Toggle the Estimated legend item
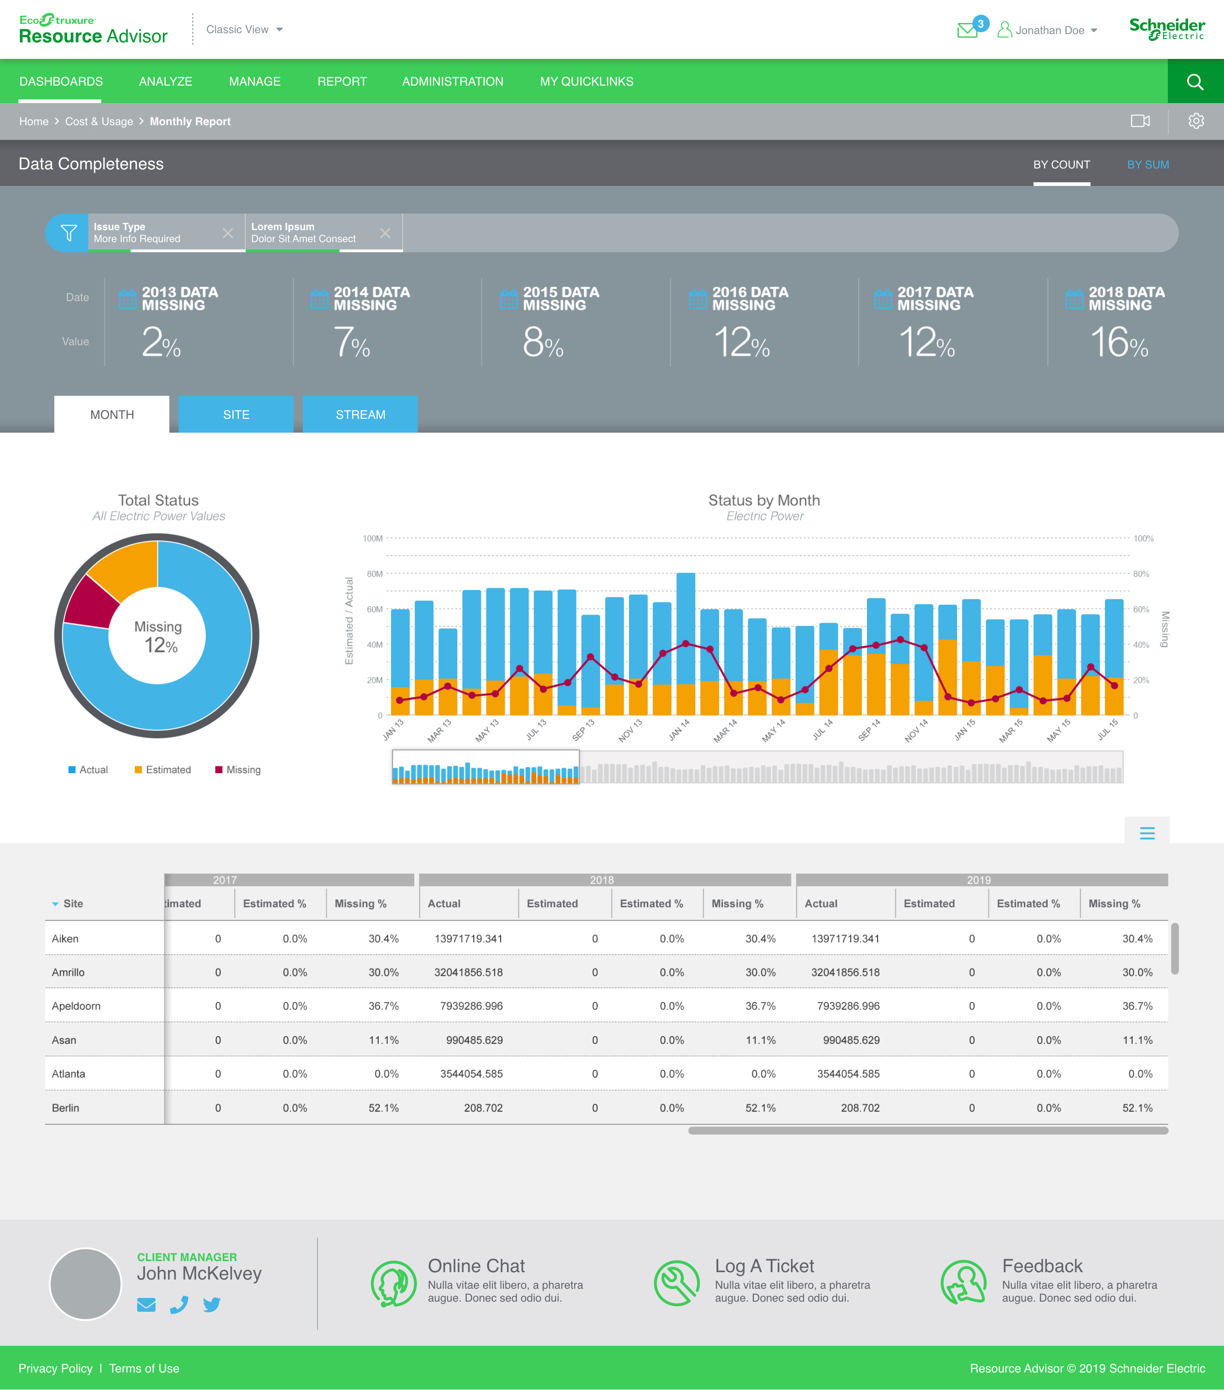The height and width of the screenshot is (1390, 1224). click(162, 770)
